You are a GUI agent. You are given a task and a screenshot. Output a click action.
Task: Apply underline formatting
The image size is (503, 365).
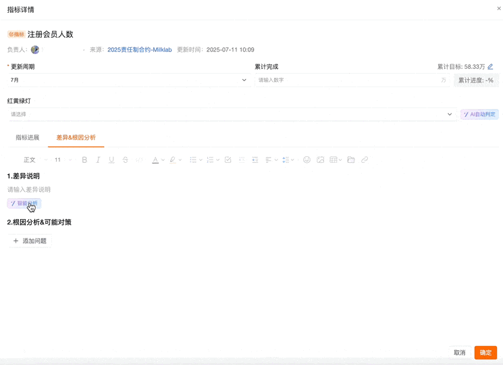[x=111, y=160]
